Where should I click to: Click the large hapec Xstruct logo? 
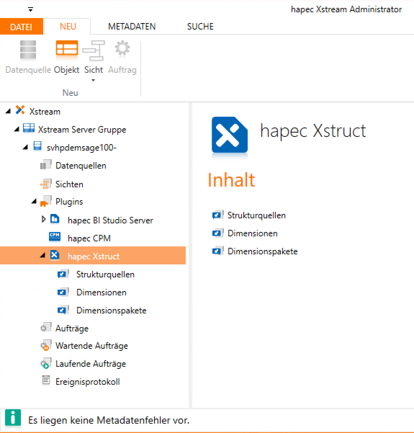pos(230,135)
